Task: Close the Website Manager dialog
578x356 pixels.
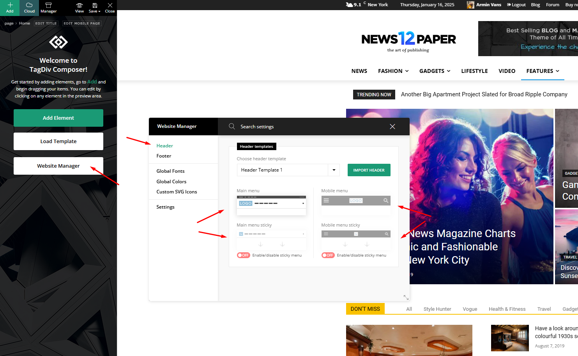Action: tap(392, 126)
